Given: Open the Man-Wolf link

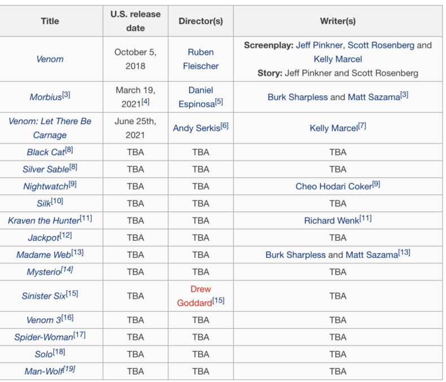Looking at the screenshot, I should coord(44,371).
